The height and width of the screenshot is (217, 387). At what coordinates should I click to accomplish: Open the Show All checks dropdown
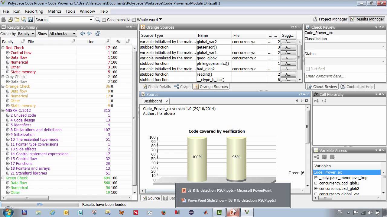[62, 34]
